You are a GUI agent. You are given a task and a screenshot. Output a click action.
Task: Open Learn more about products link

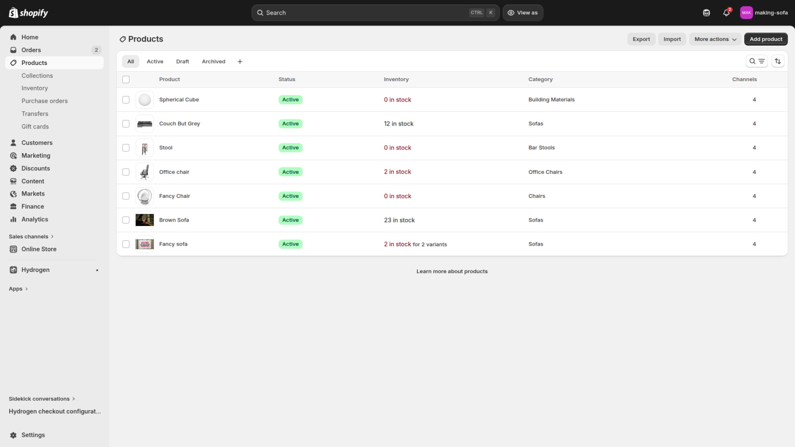coord(452,271)
